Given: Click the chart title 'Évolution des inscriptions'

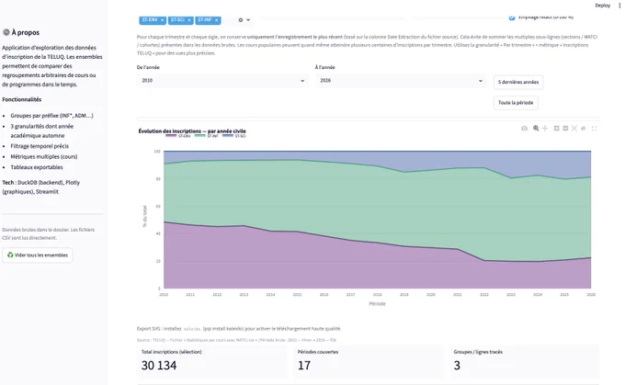Looking at the screenshot, I should pyautogui.click(x=192, y=131).
